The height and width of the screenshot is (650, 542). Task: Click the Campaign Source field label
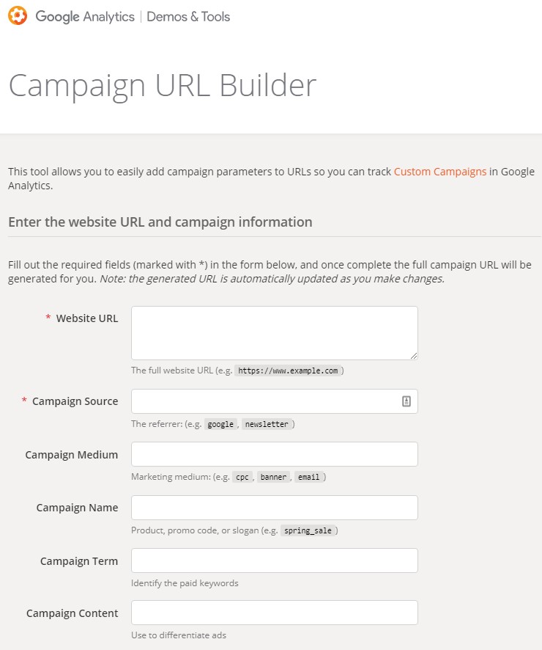[x=75, y=401]
